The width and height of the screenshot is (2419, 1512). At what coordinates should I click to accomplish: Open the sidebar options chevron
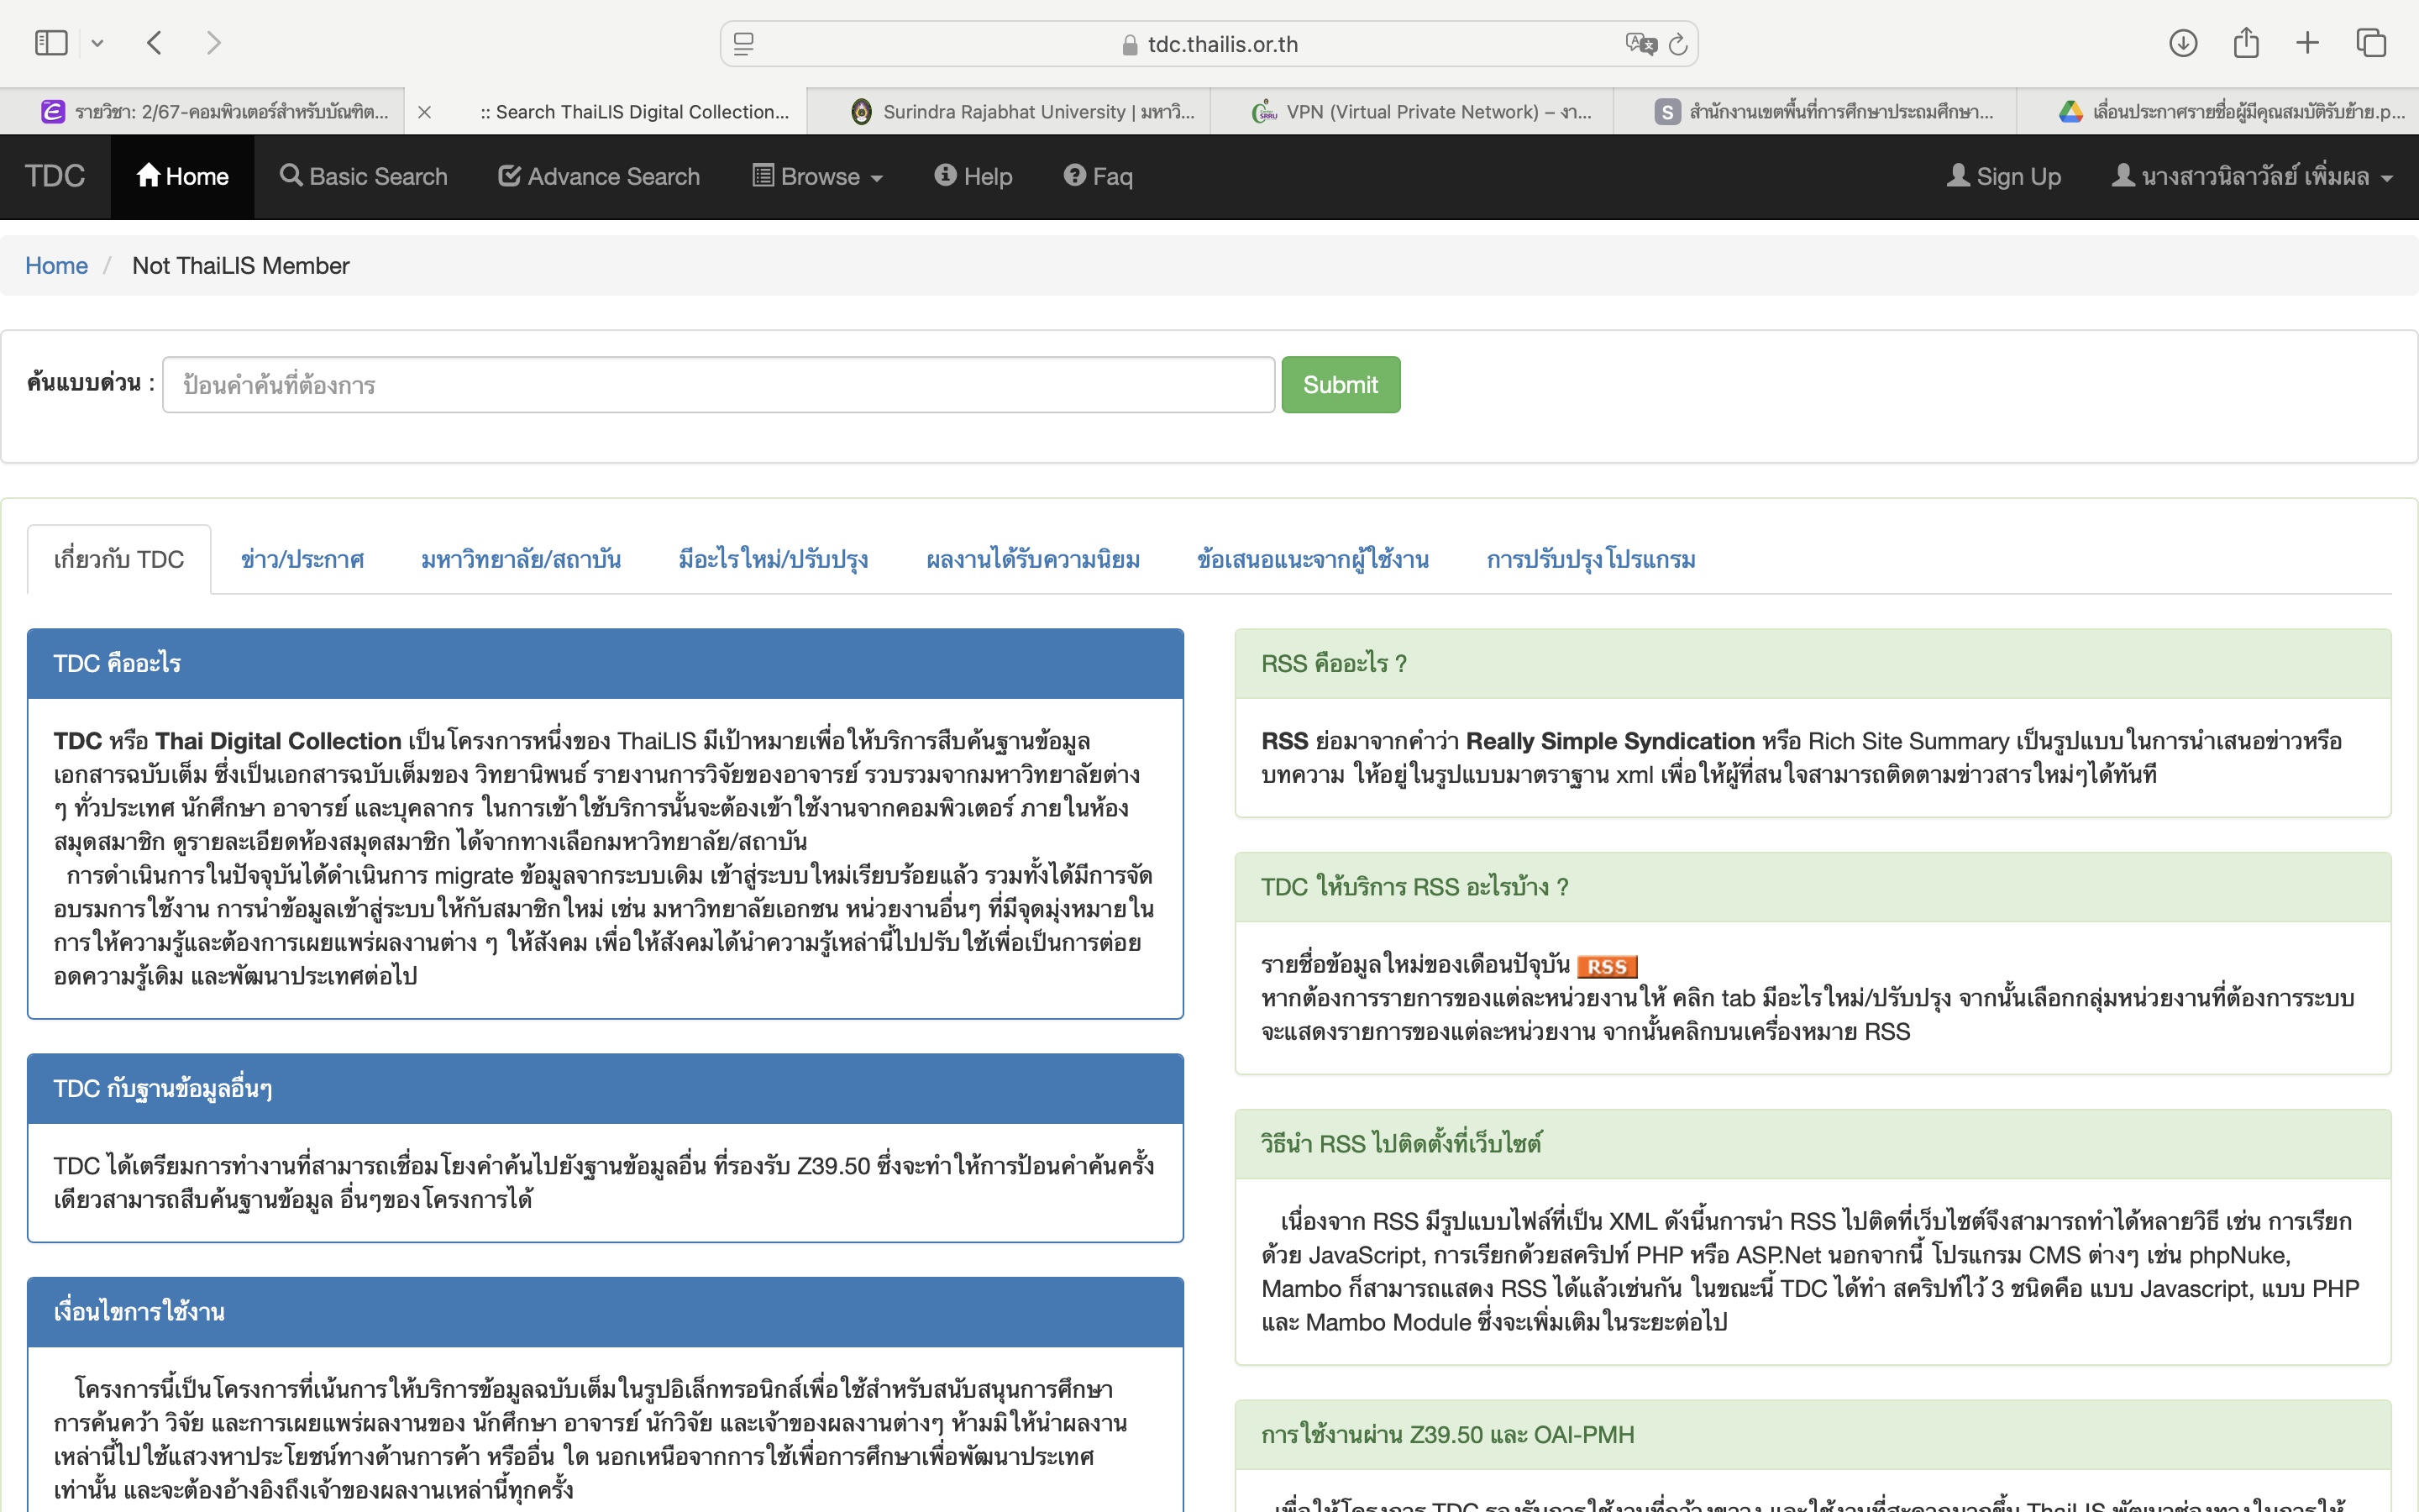[97, 43]
